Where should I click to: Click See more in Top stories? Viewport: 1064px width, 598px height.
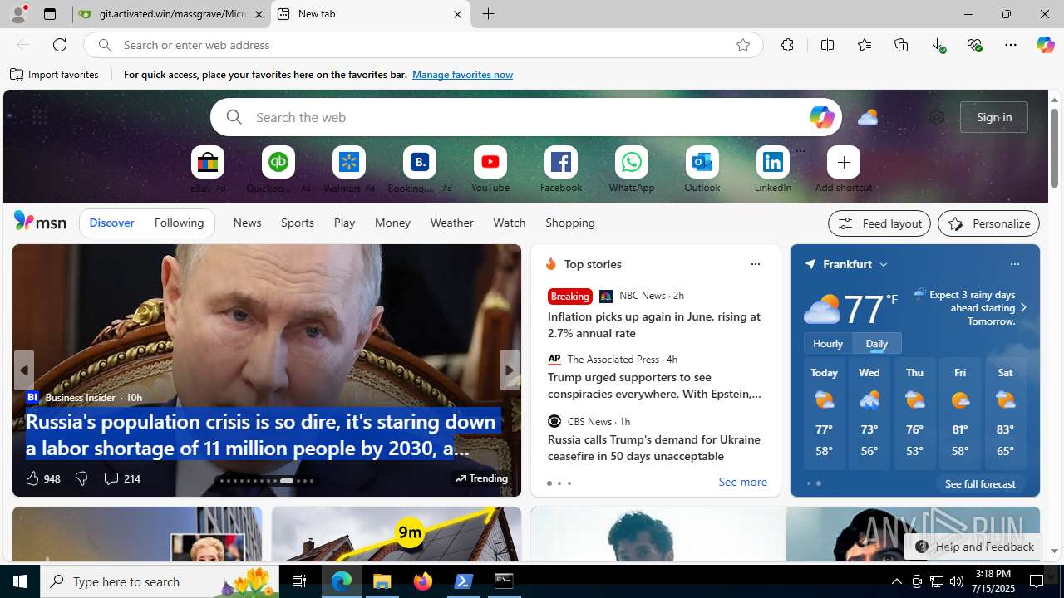point(742,483)
